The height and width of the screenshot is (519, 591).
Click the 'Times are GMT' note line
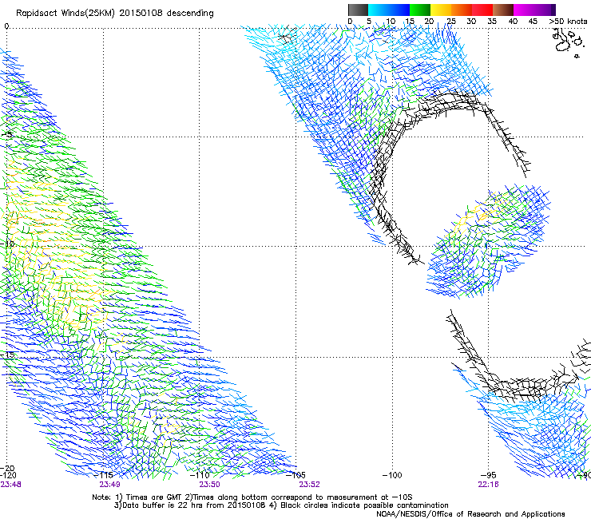click(252, 497)
